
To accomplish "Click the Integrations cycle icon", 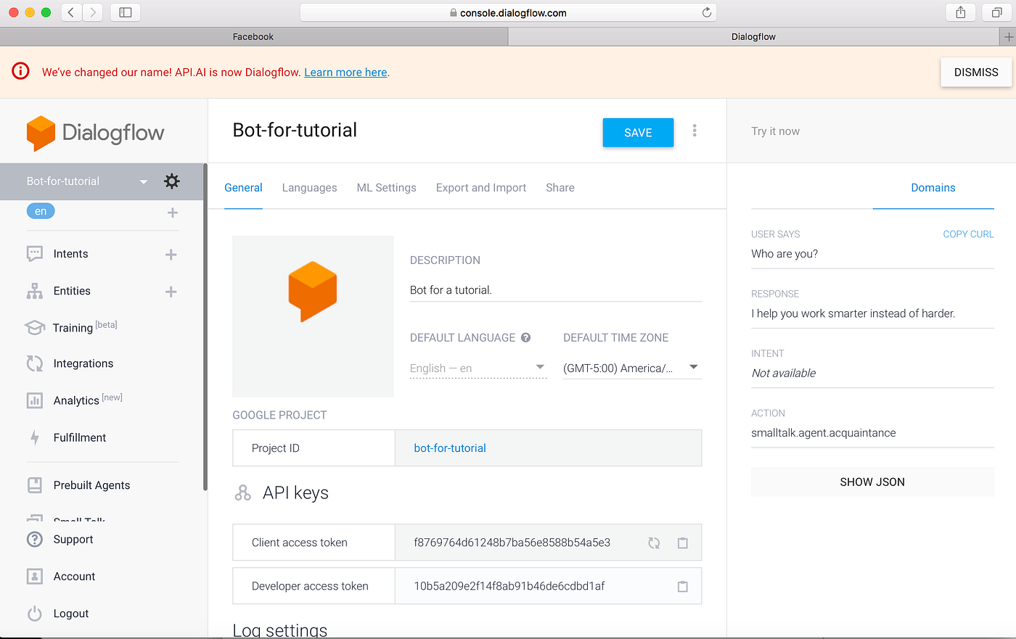I will [x=35, y=363].
